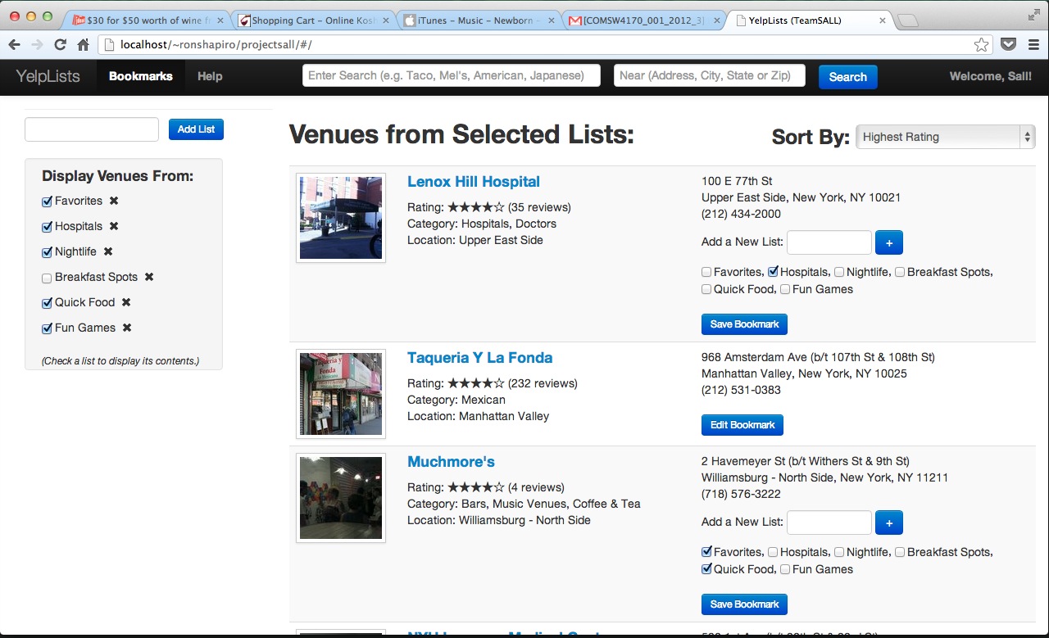
Task: Focus the Enter Search field
Action: pyautogui.click(x=452, y=76)
